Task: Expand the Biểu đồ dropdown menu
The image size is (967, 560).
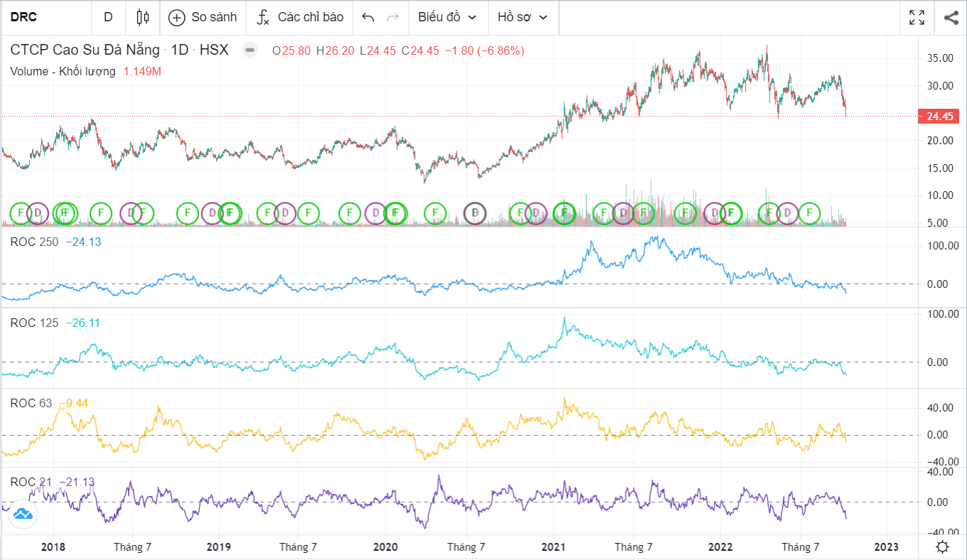Action: (x=448, y=17)
